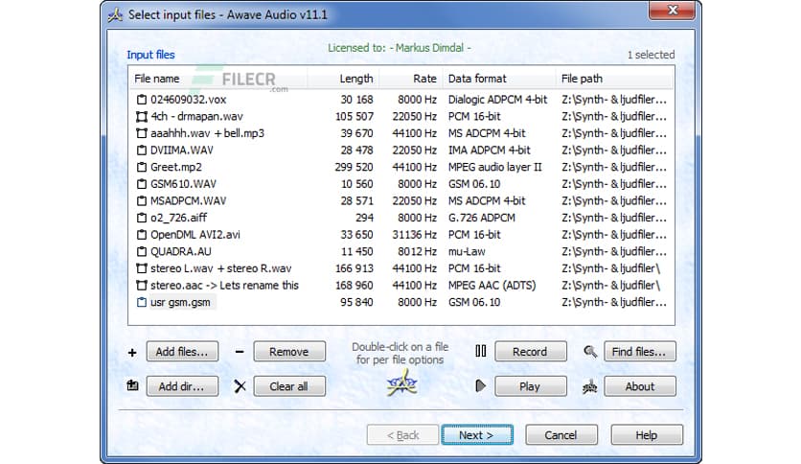Click the file icon next to GSM610.WAV

tap(142, 184)
